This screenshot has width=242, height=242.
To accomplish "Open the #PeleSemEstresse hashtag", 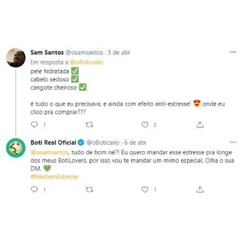I will coord(54,177).
